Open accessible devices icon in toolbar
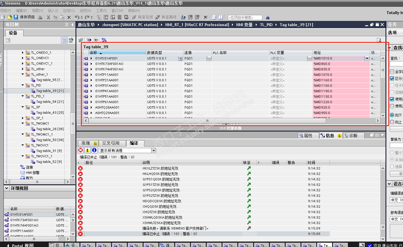 click(x=183, y=17)
